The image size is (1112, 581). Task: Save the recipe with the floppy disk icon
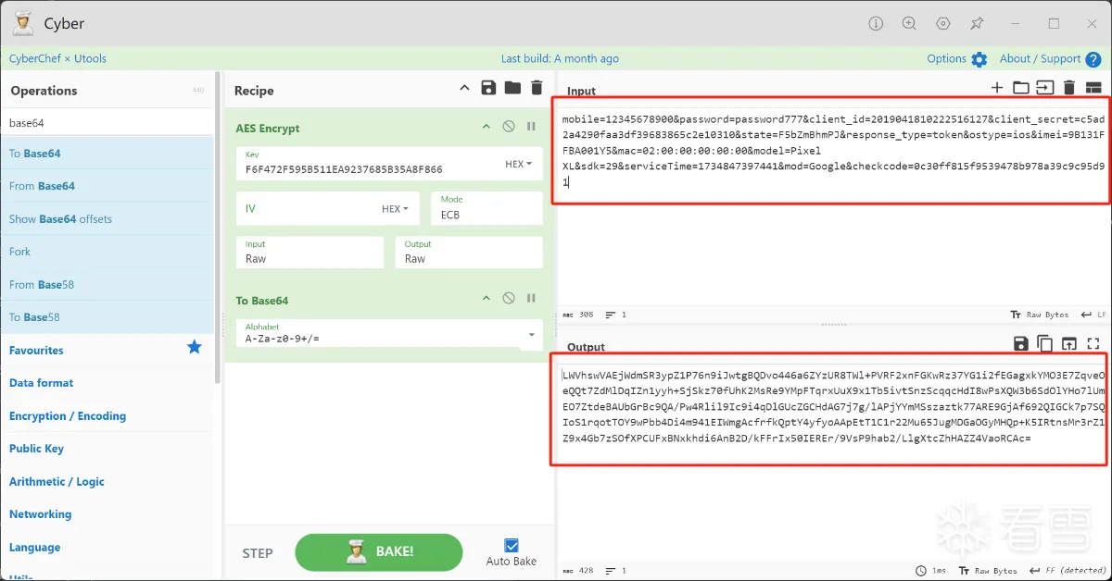pyautogui.click(x=488, y=88)
